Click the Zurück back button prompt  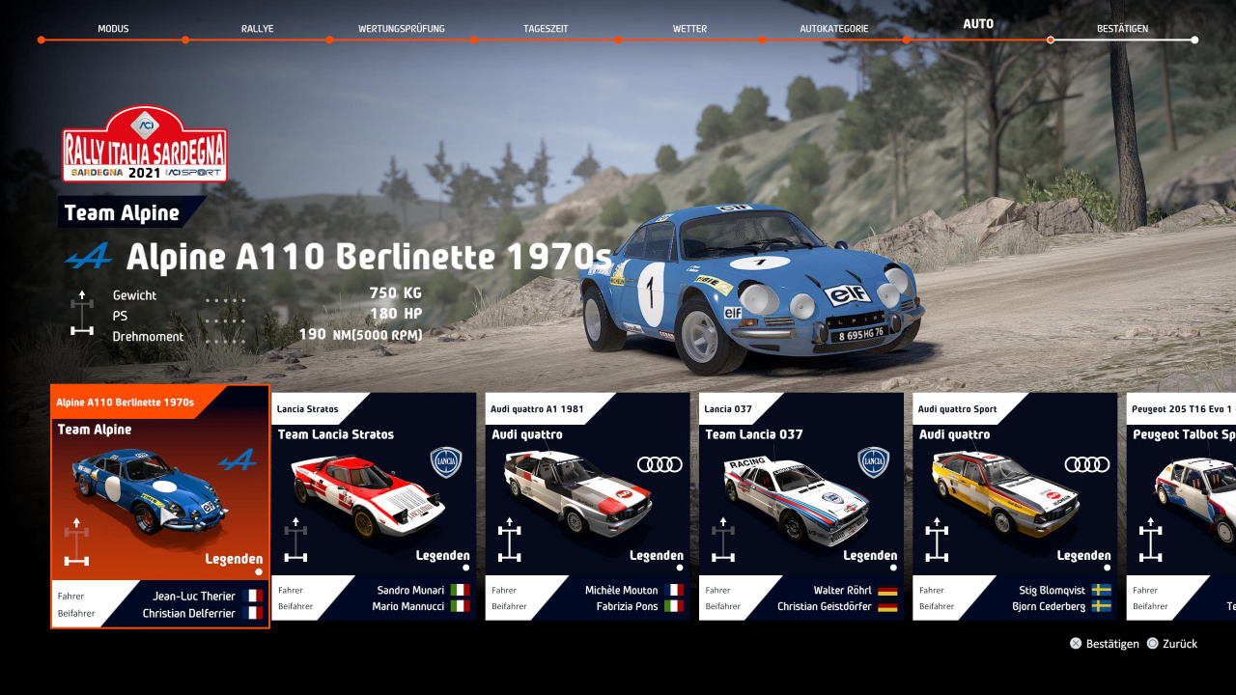[x=1171, y=644]
